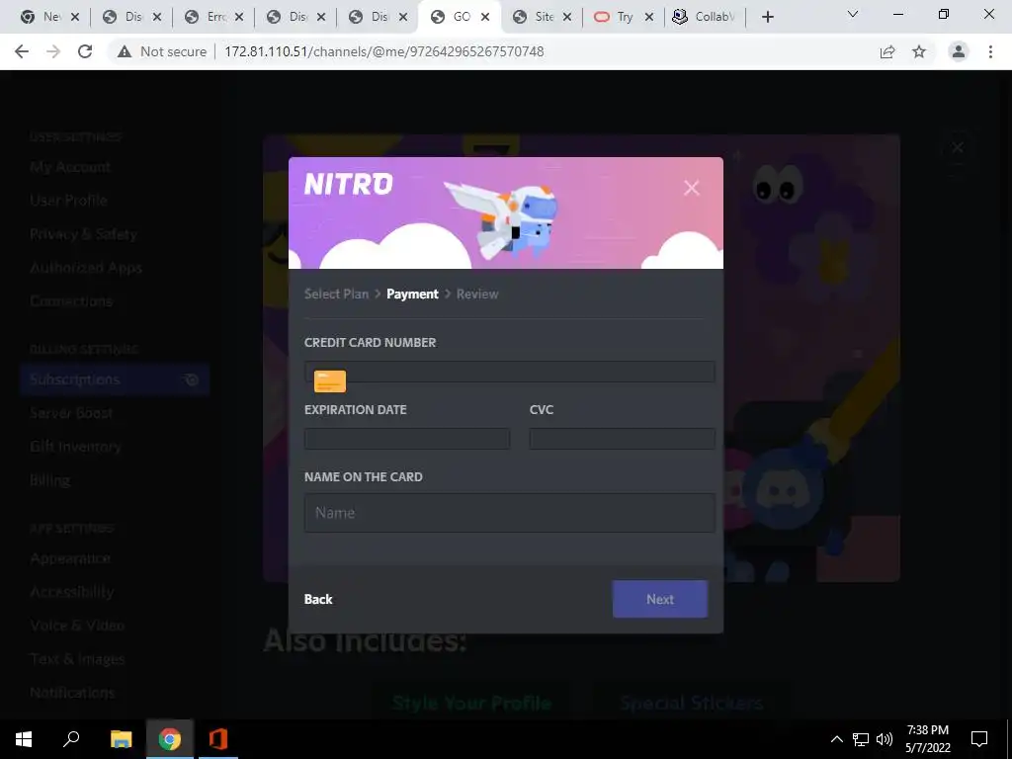
Task: Close the Nitro payment dialog
Action: [x=691, y=188]
